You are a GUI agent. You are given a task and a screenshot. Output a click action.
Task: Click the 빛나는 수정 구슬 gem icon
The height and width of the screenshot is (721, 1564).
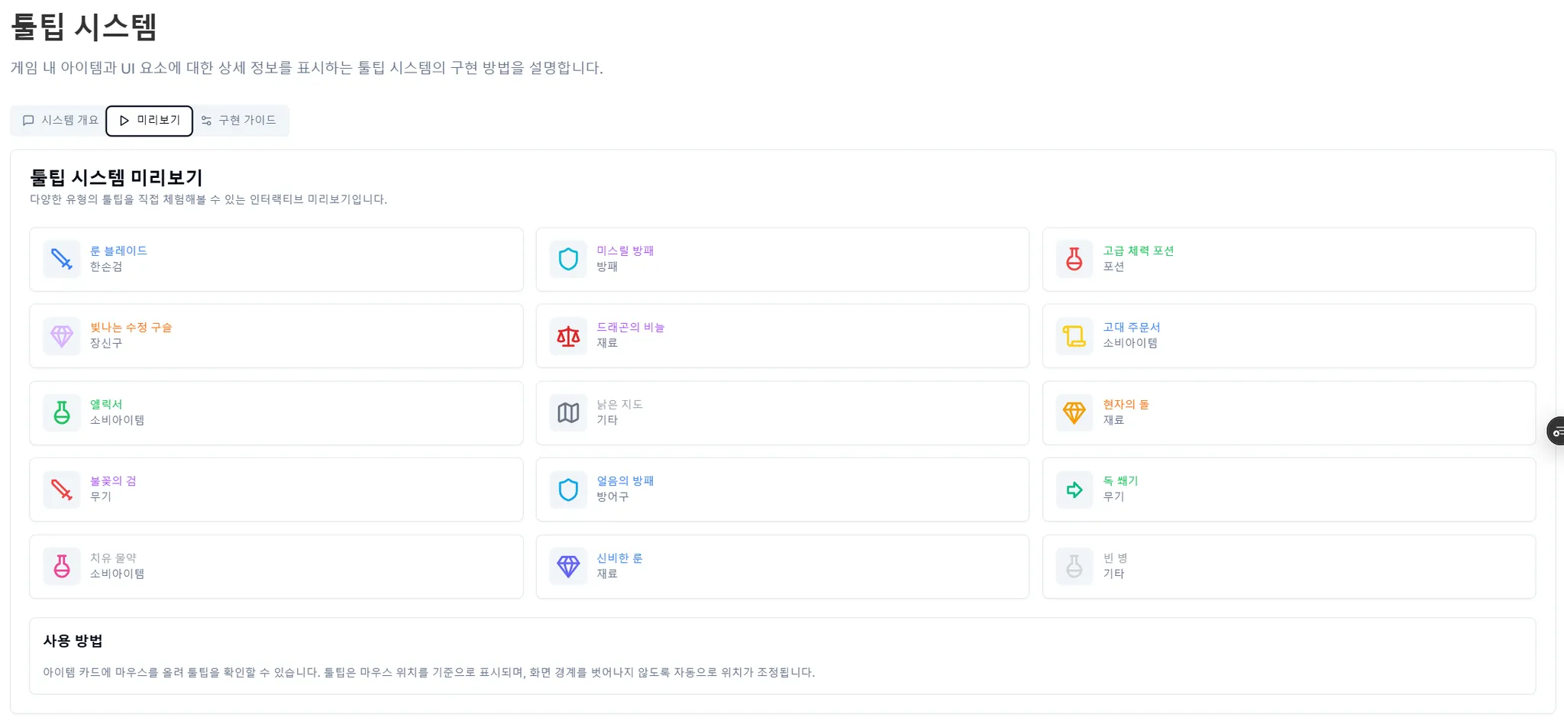(62, 336)
